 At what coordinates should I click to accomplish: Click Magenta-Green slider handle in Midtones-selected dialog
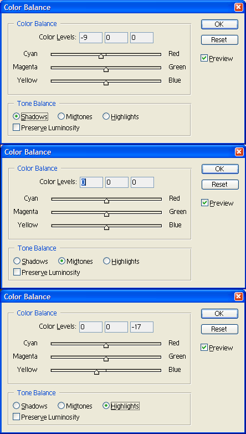tap(106, 214)
